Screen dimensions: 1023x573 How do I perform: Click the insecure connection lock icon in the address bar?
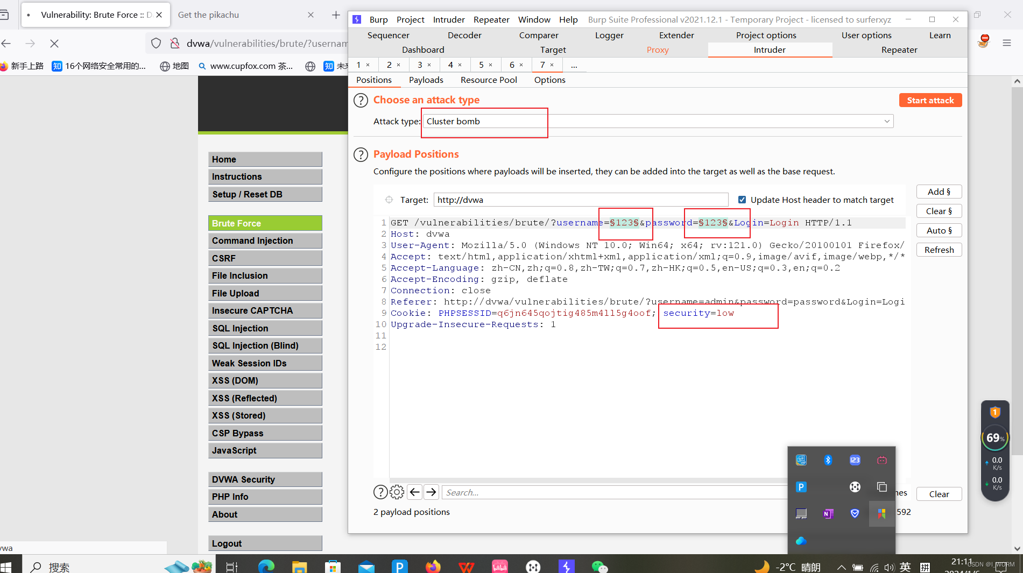[x=175, y=44]
